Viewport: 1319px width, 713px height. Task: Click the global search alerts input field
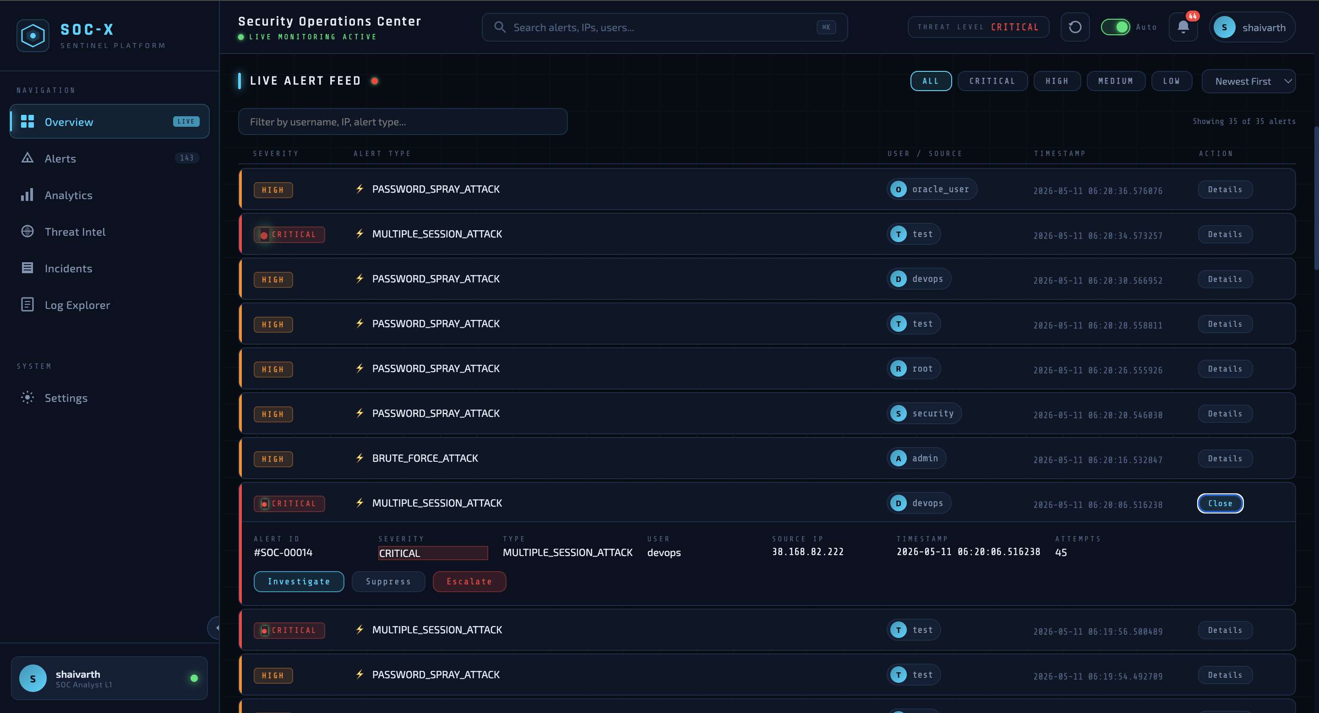[665, 27]
